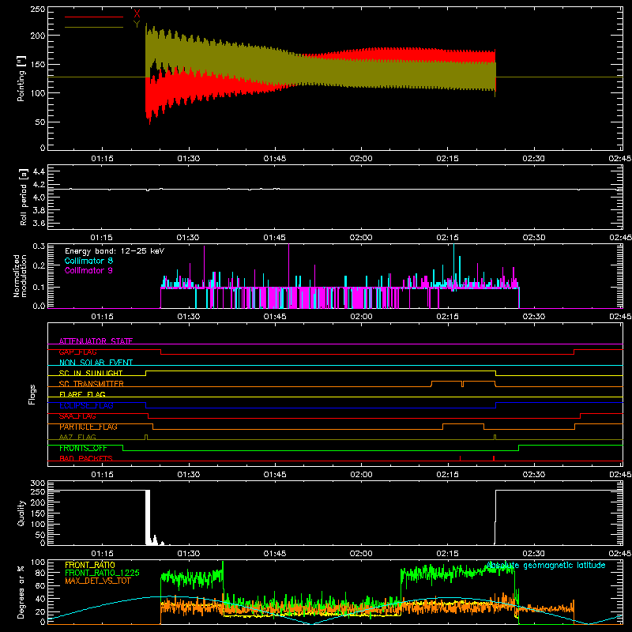Click the olive Y legend label
Viewport: 632px width, 632px height.
click(137, 24)
